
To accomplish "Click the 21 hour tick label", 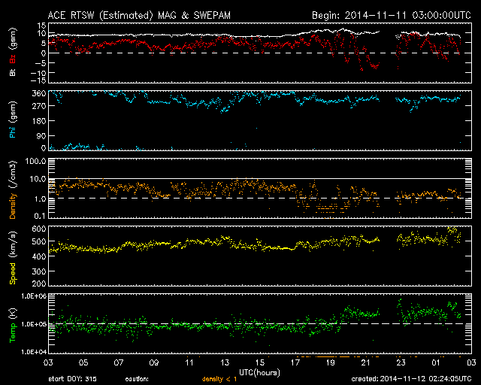I will [x=365, y=362].
